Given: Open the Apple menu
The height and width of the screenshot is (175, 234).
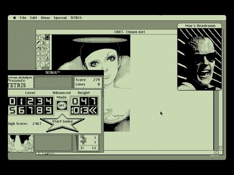Looking at the screenshot, I should tap(15, 17).
